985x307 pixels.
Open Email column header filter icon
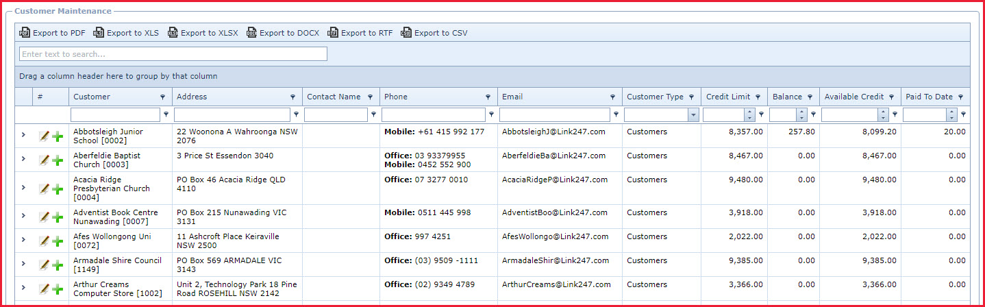[x=612, y=97]
